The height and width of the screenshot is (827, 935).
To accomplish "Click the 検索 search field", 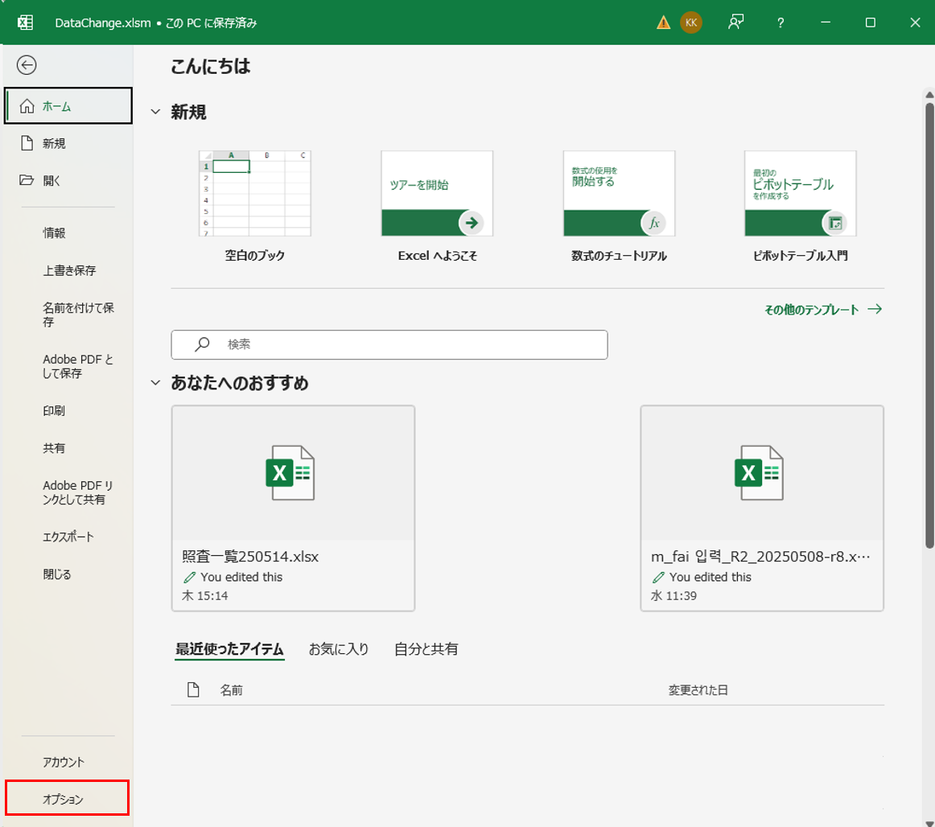I will (x=389, y=344).
